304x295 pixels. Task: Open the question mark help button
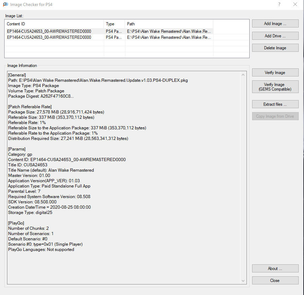point(279,4)
